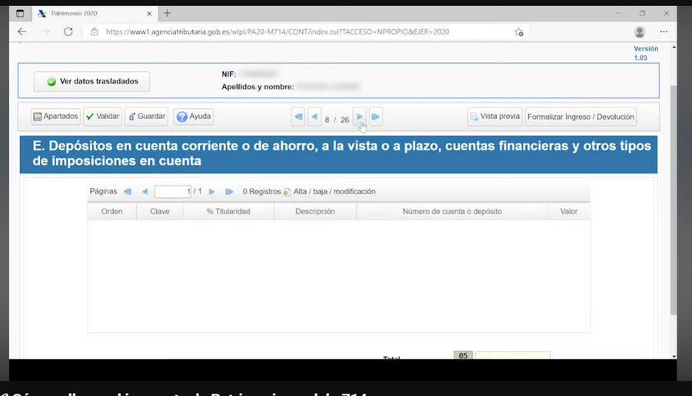
Task: Open Vista previa preview
Action: [x=494, y=117]
